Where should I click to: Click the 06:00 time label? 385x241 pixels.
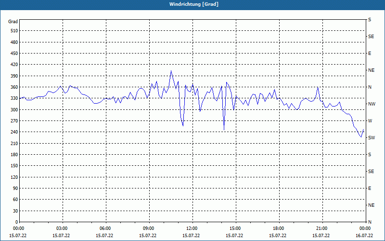click(x=104, y=228)
